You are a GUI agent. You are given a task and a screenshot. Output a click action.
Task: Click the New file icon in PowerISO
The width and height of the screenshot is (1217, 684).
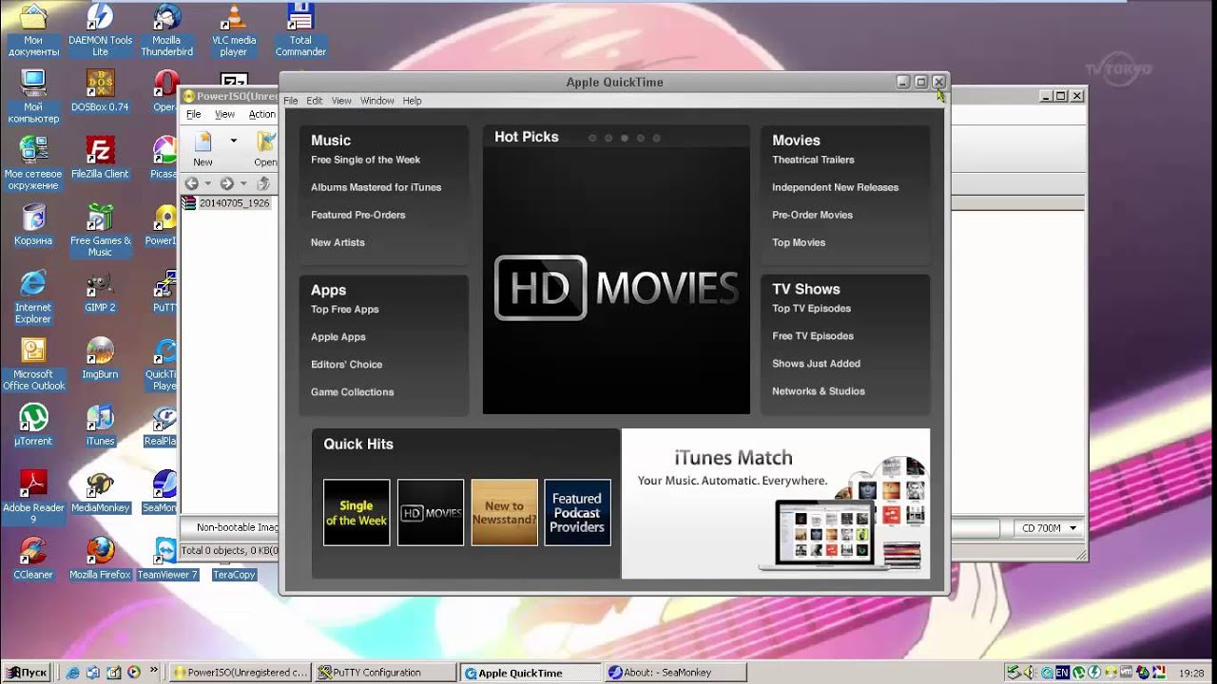click(x=203, y=148)
